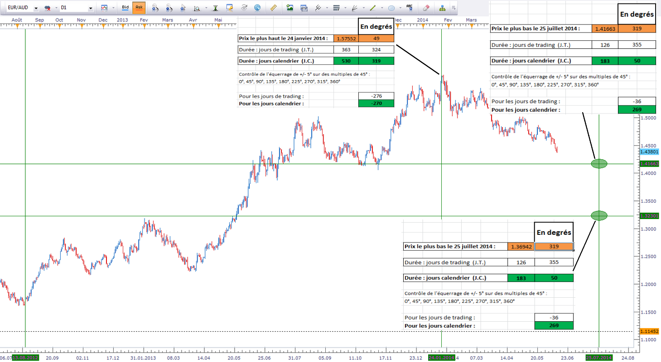Click the save chart image icon
The height and width of the screenshot is (362, 661).
[x=290, y=8]
